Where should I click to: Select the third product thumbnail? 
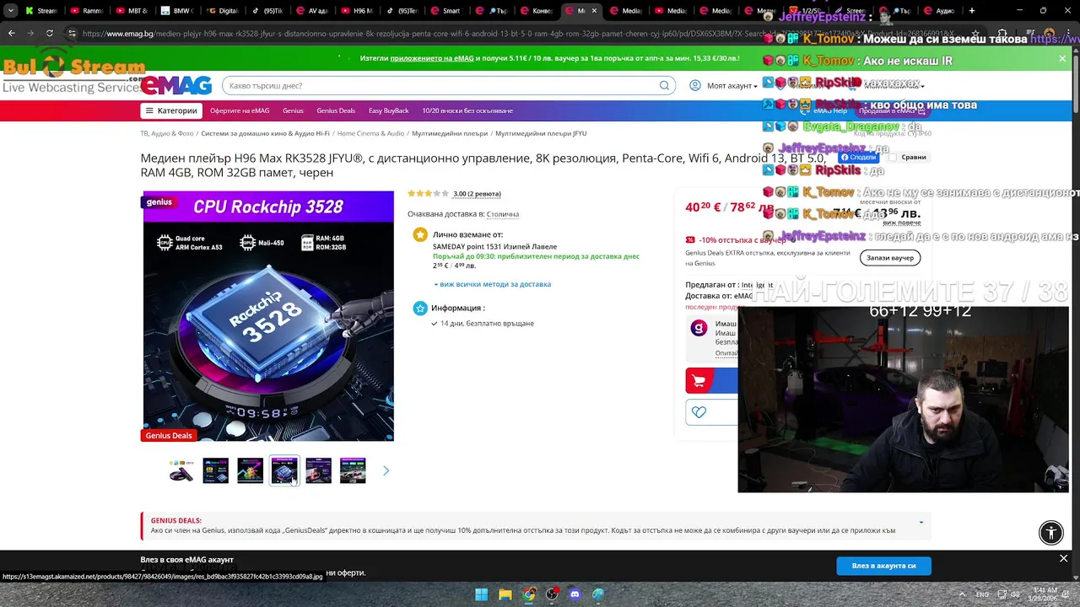250,470
